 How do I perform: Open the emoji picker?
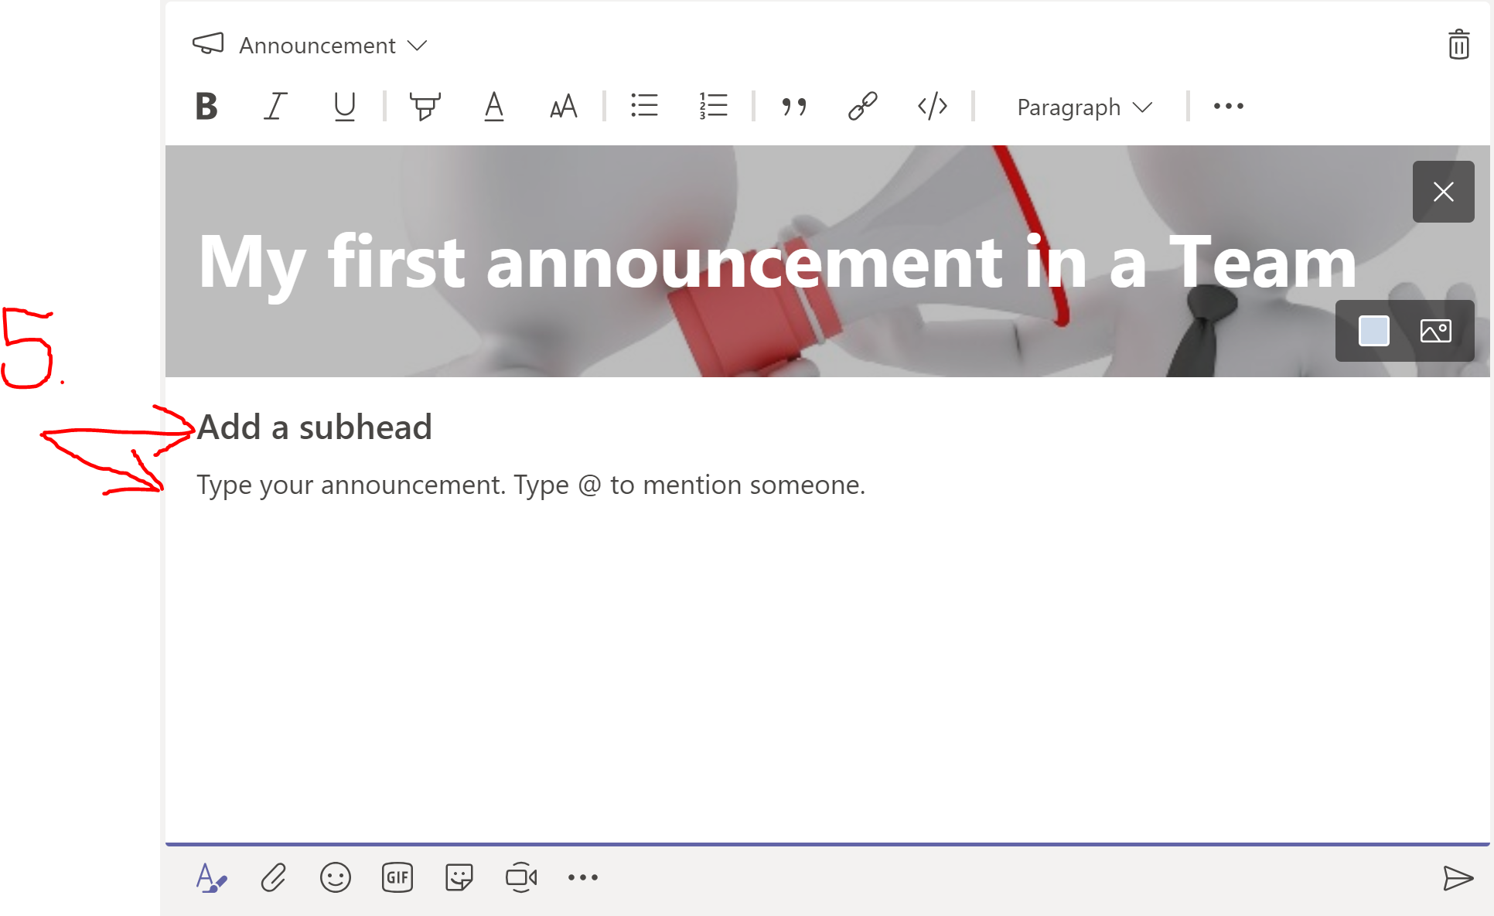tap(336, 878)
